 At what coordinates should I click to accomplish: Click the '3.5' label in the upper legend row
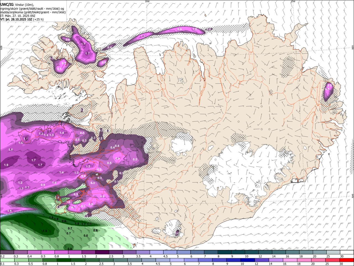coord(138,256)
